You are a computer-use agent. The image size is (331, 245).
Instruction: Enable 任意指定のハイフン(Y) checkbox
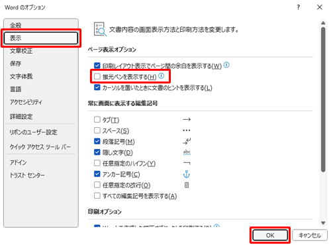click(x=97, y=163)
